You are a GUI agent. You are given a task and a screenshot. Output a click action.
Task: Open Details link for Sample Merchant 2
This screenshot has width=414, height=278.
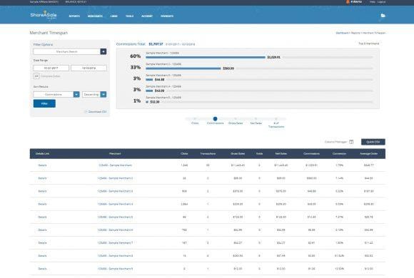(x=42, y=178)
